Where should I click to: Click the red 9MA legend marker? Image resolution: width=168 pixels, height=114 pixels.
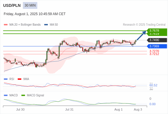19,79
